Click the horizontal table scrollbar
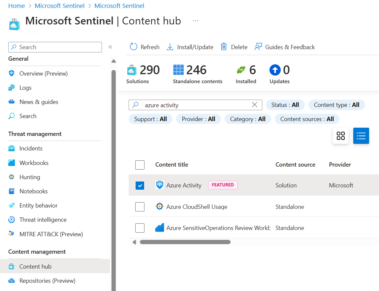The width and height of the screenshot is (379, 291). [x=185, y=242]
